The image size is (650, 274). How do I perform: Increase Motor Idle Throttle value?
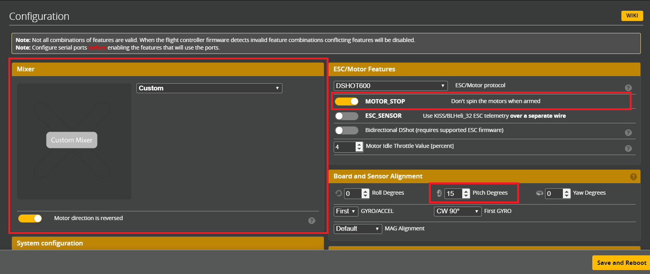pyautogui.click(x=360, y=144)
